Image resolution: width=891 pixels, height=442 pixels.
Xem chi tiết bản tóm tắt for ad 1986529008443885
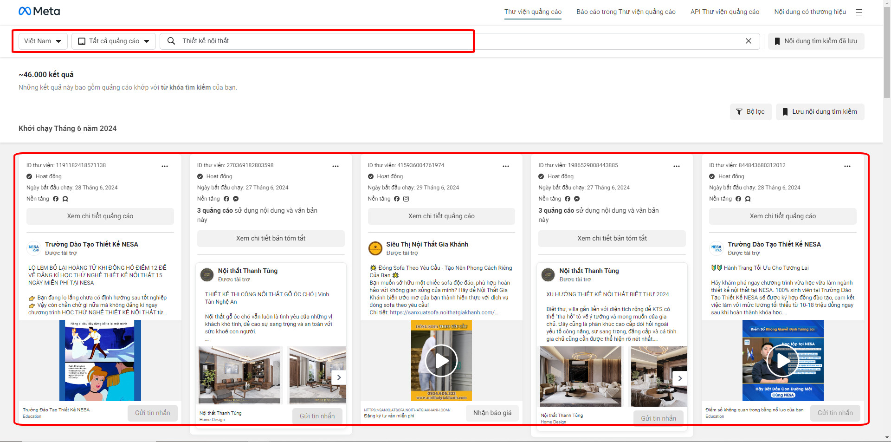pos(612,238)
